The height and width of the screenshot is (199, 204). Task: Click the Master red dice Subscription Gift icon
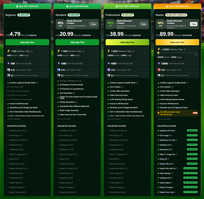[159, 70]
